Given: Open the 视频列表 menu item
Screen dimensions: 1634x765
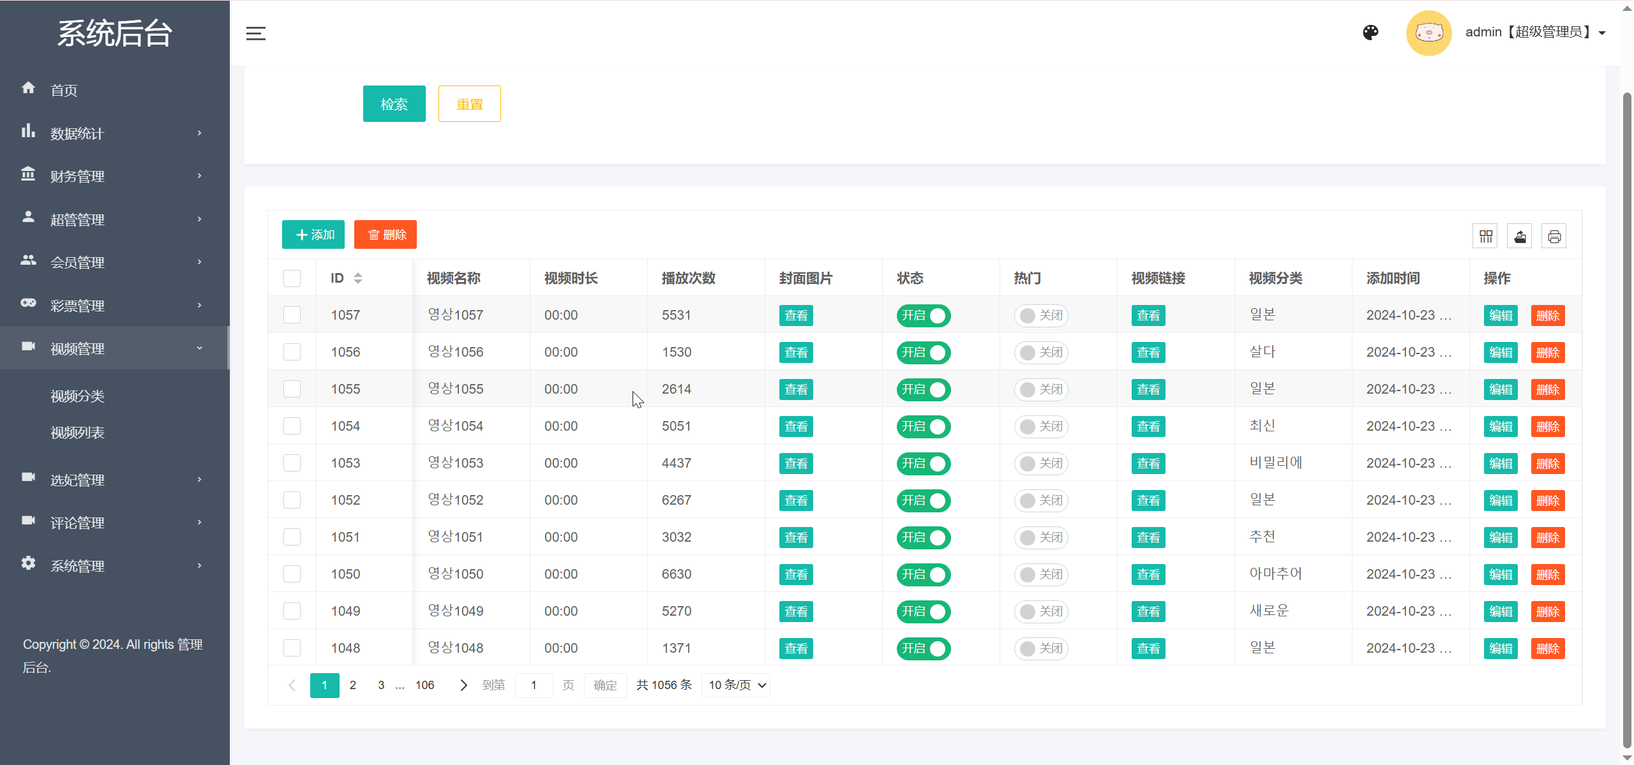Looking at the screenshot, I should (77, 432).
